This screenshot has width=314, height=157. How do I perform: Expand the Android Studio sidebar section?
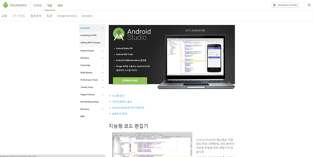(102, 51)
